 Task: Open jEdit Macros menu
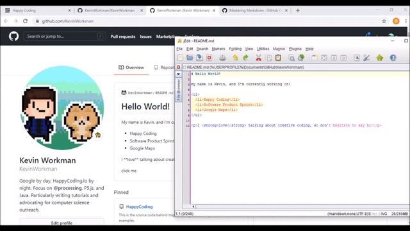pyautogui.click(x=279, y=49)
